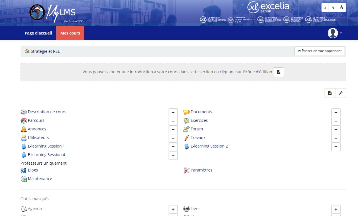Open the E-learning Session 2 link
This screenshot has width=358, height=216.
click(x=209, y=146)
